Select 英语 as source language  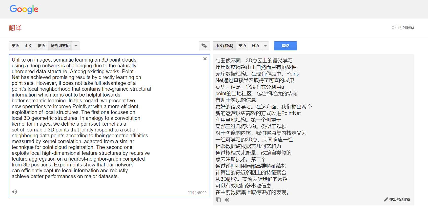pyautogui.click(x=15, y=46)
